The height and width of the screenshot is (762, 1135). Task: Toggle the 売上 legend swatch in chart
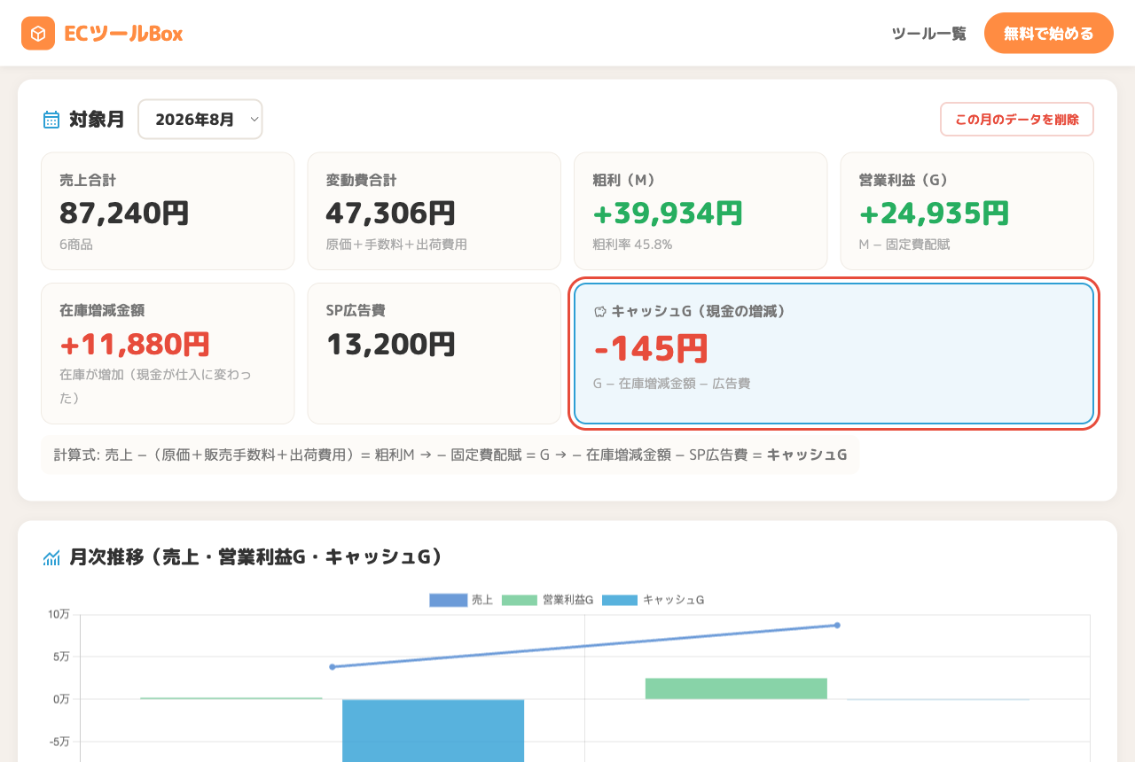448,600
